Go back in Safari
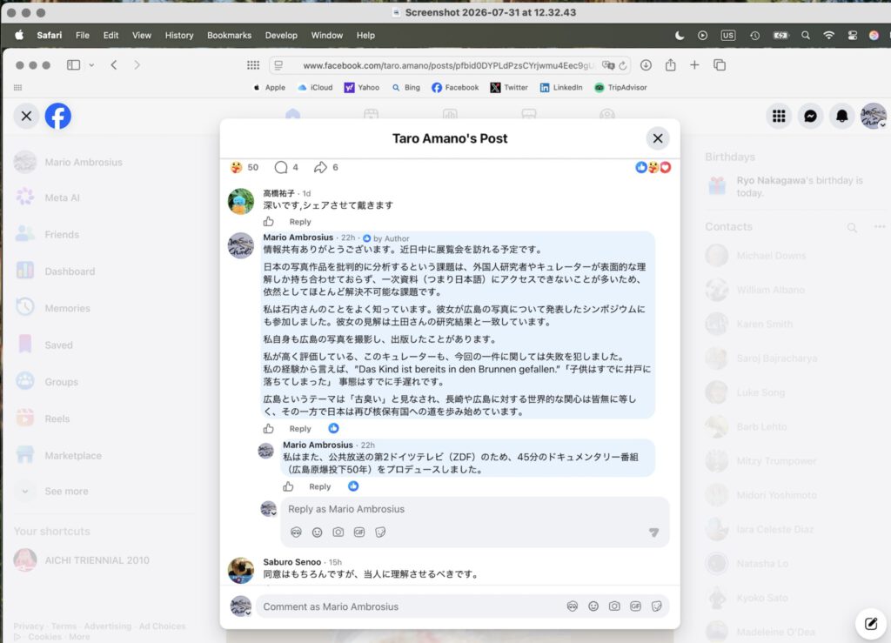This screenshot has height=643, width=891. pos(114,64)
